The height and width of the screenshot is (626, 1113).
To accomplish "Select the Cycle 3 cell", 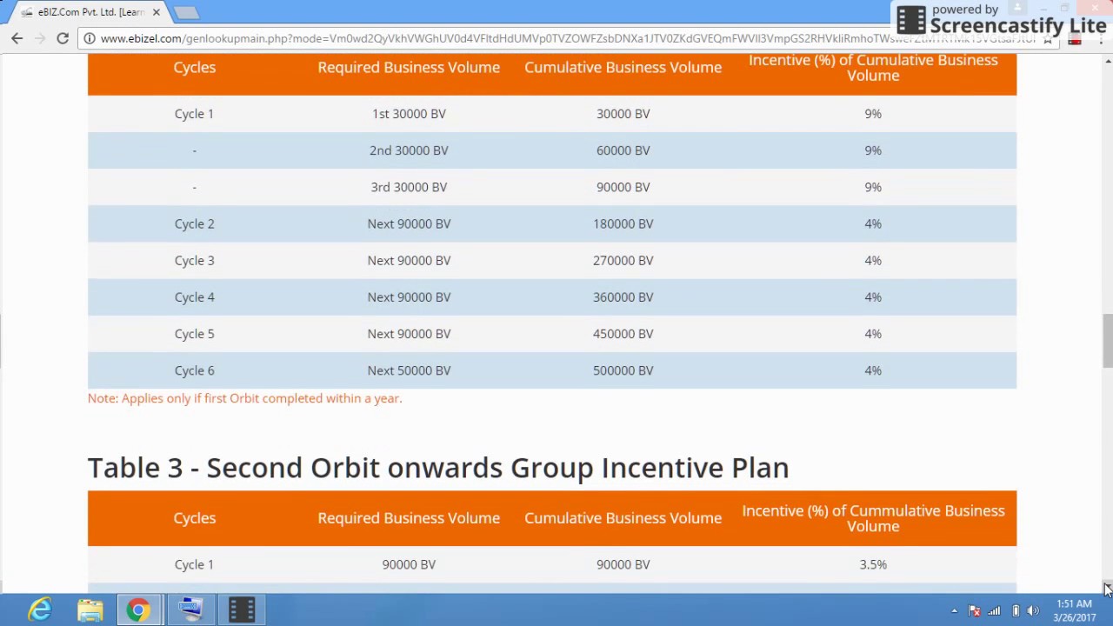I will click(194, 260).
